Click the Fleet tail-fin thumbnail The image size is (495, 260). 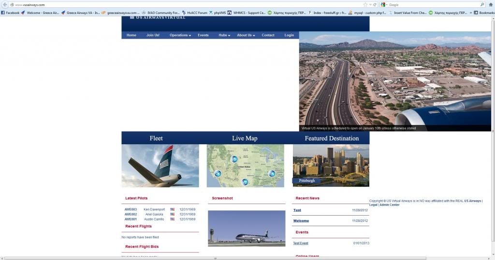tap(160, 166)
